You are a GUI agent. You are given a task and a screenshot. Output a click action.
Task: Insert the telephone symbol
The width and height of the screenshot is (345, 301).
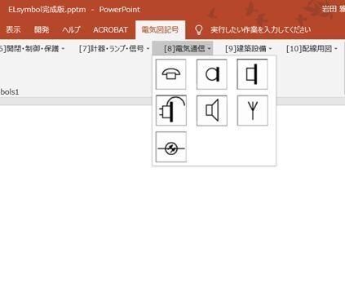171,74
